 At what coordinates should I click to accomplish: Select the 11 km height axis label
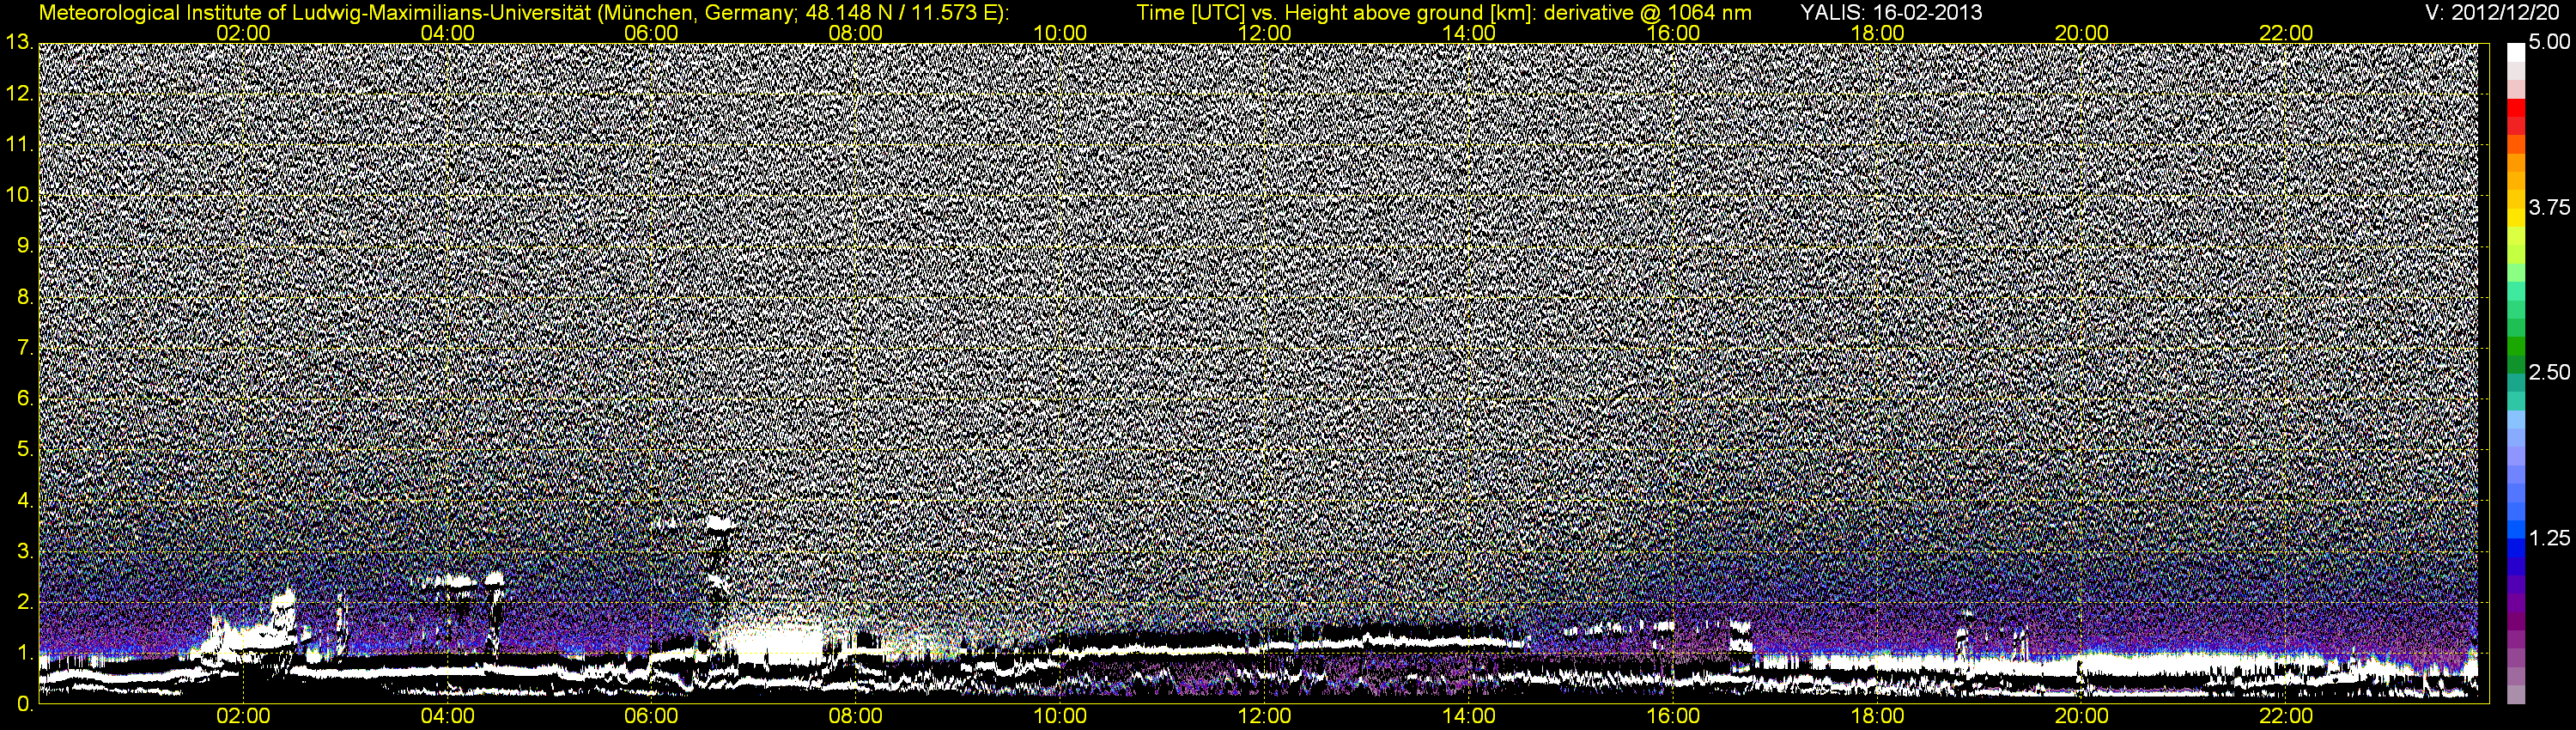point(19,145)
